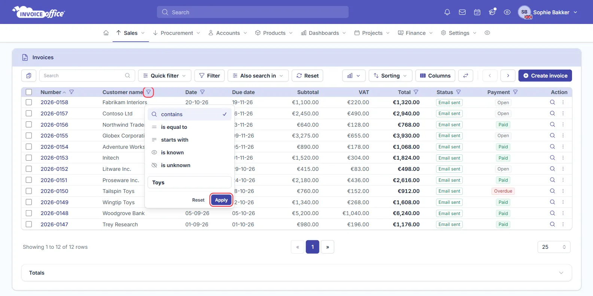The width and height of the screenshot is (593, 296).
Task: Open the Payment column filter icon
Action: (x=516, y=92)
